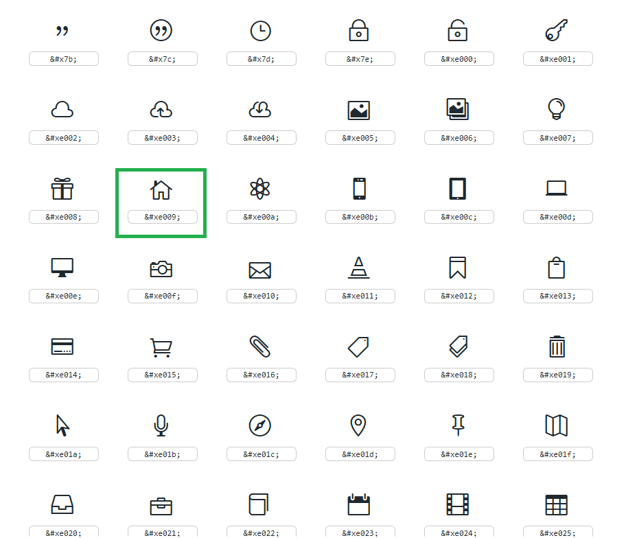Select the &#xe003; code field
The height and width of the screenshot is (538, 626).
click(163, 138)
